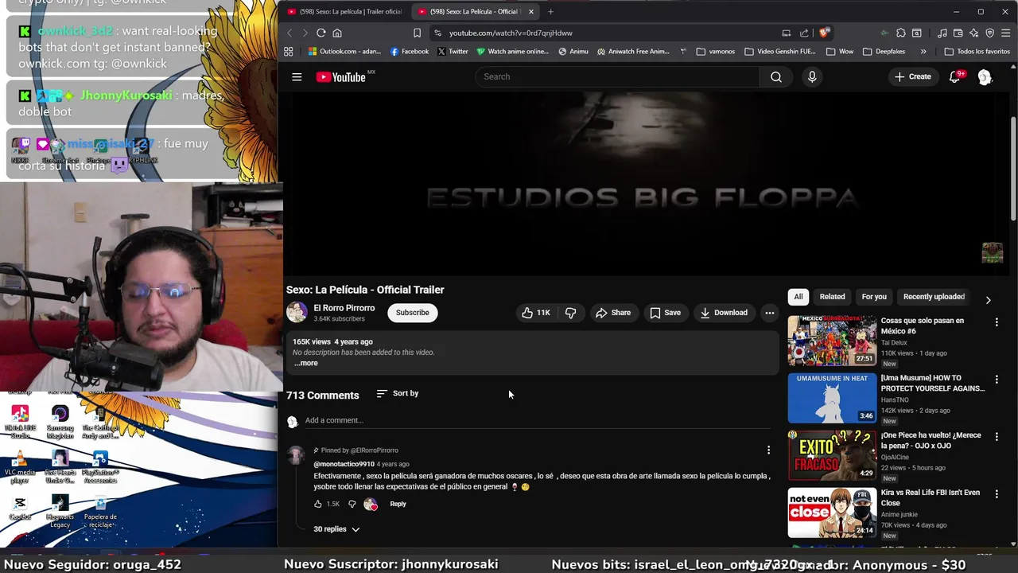The width and height of the screenshot is (1018, 573).
Task: Open Brave Shields icon in address bar
Action: [824, 33]
